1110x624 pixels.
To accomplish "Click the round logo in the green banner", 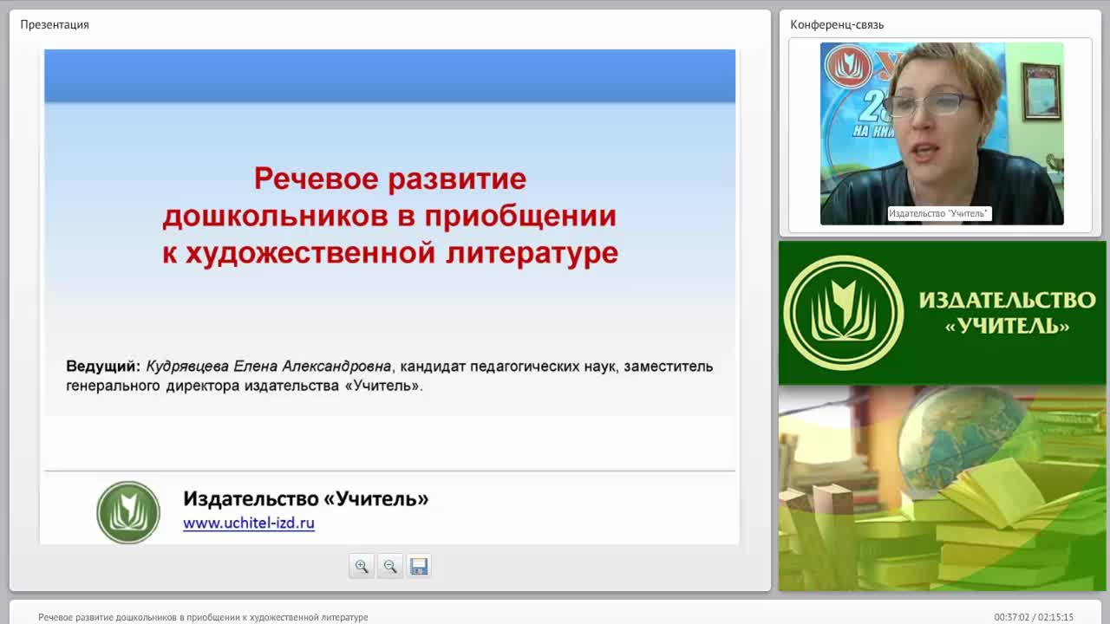I will [x=844, y=312].
